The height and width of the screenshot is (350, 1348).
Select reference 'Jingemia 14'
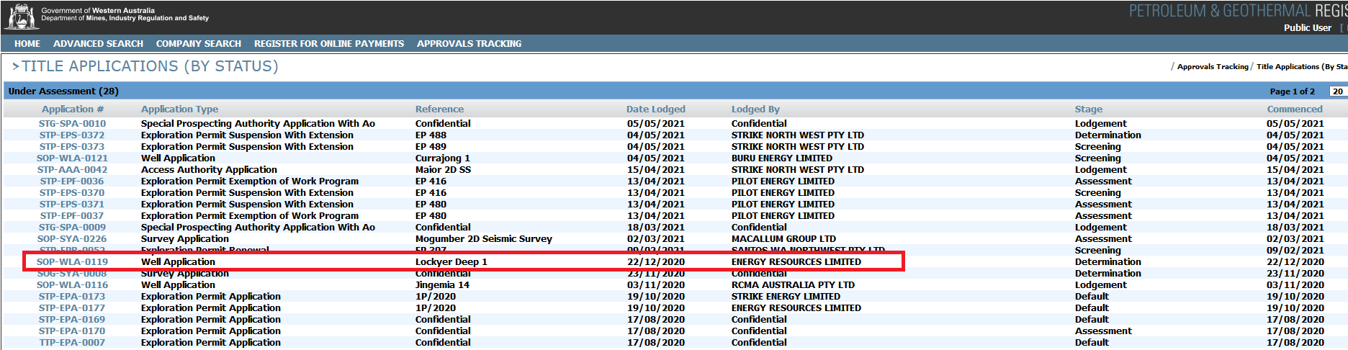click(x=442, y=285)
